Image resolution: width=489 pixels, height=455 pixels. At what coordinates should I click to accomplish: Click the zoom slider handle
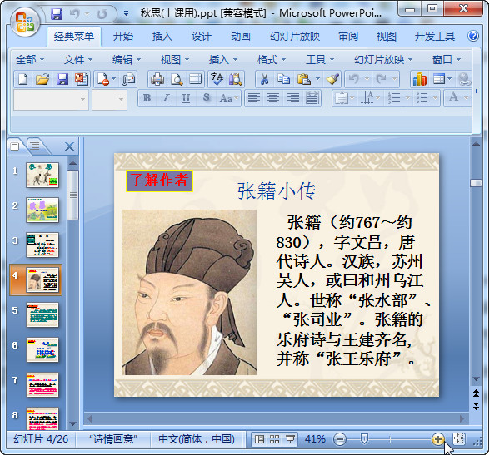[x=364, y=439]
